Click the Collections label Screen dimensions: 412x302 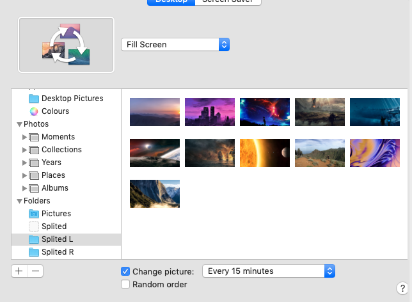pos(62,150)
